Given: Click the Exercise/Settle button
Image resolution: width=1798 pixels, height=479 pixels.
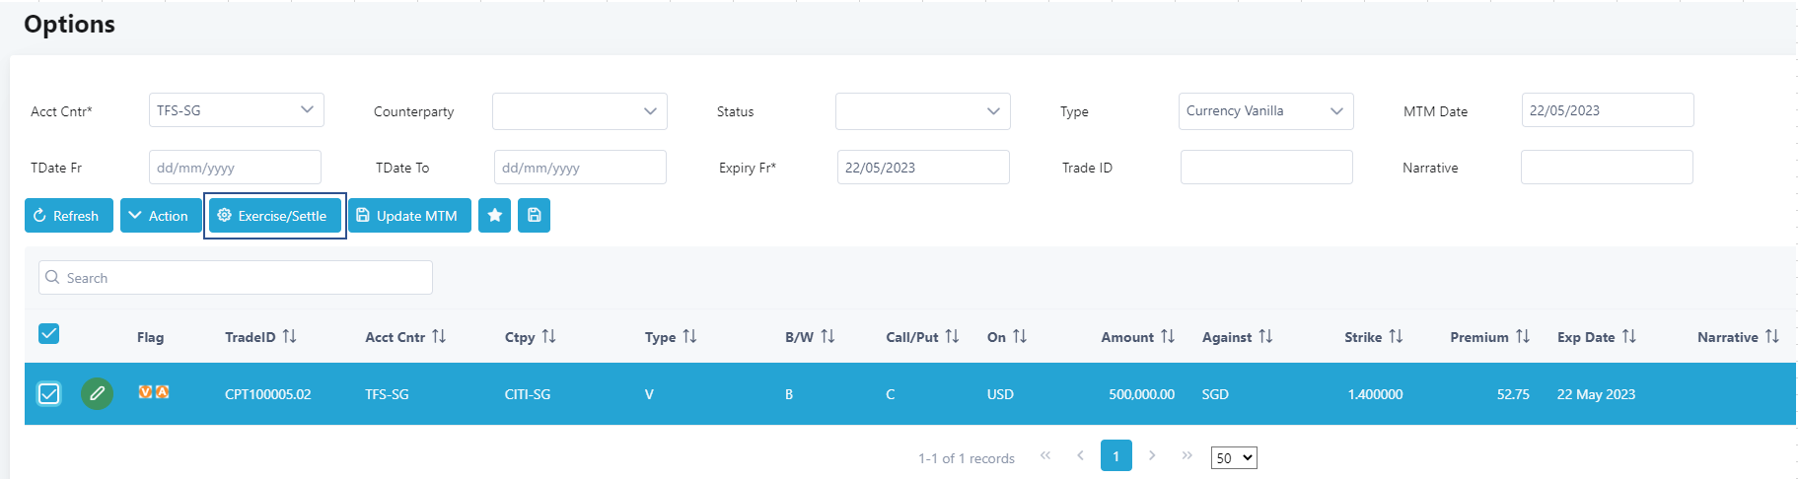Looking at the screenshot, I should (274, 216).
